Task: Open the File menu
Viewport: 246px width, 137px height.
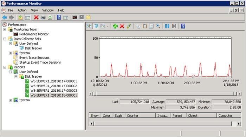Action: coord(11,10)
